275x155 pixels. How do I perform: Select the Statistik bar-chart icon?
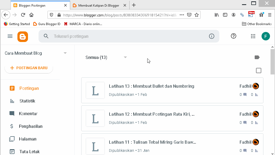point(12,101)
